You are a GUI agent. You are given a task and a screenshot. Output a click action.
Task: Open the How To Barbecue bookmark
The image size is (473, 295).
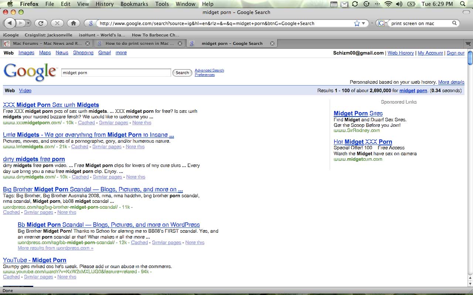(x=155, y=35)
